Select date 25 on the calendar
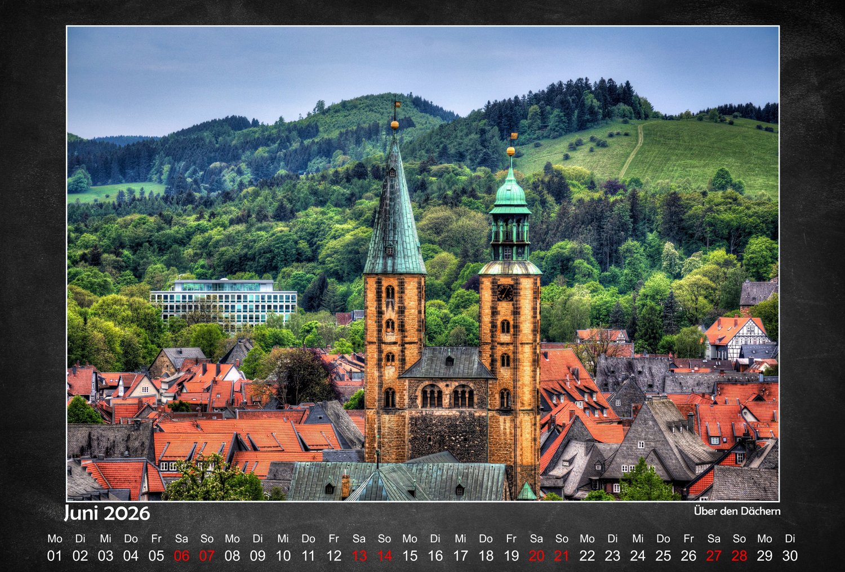This screenshot has width=845, height=572. tap(663, 556)
